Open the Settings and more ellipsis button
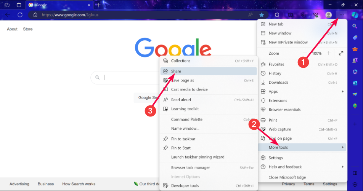The height and width of the screenshot is (191, 363). (x=341, y=15)
